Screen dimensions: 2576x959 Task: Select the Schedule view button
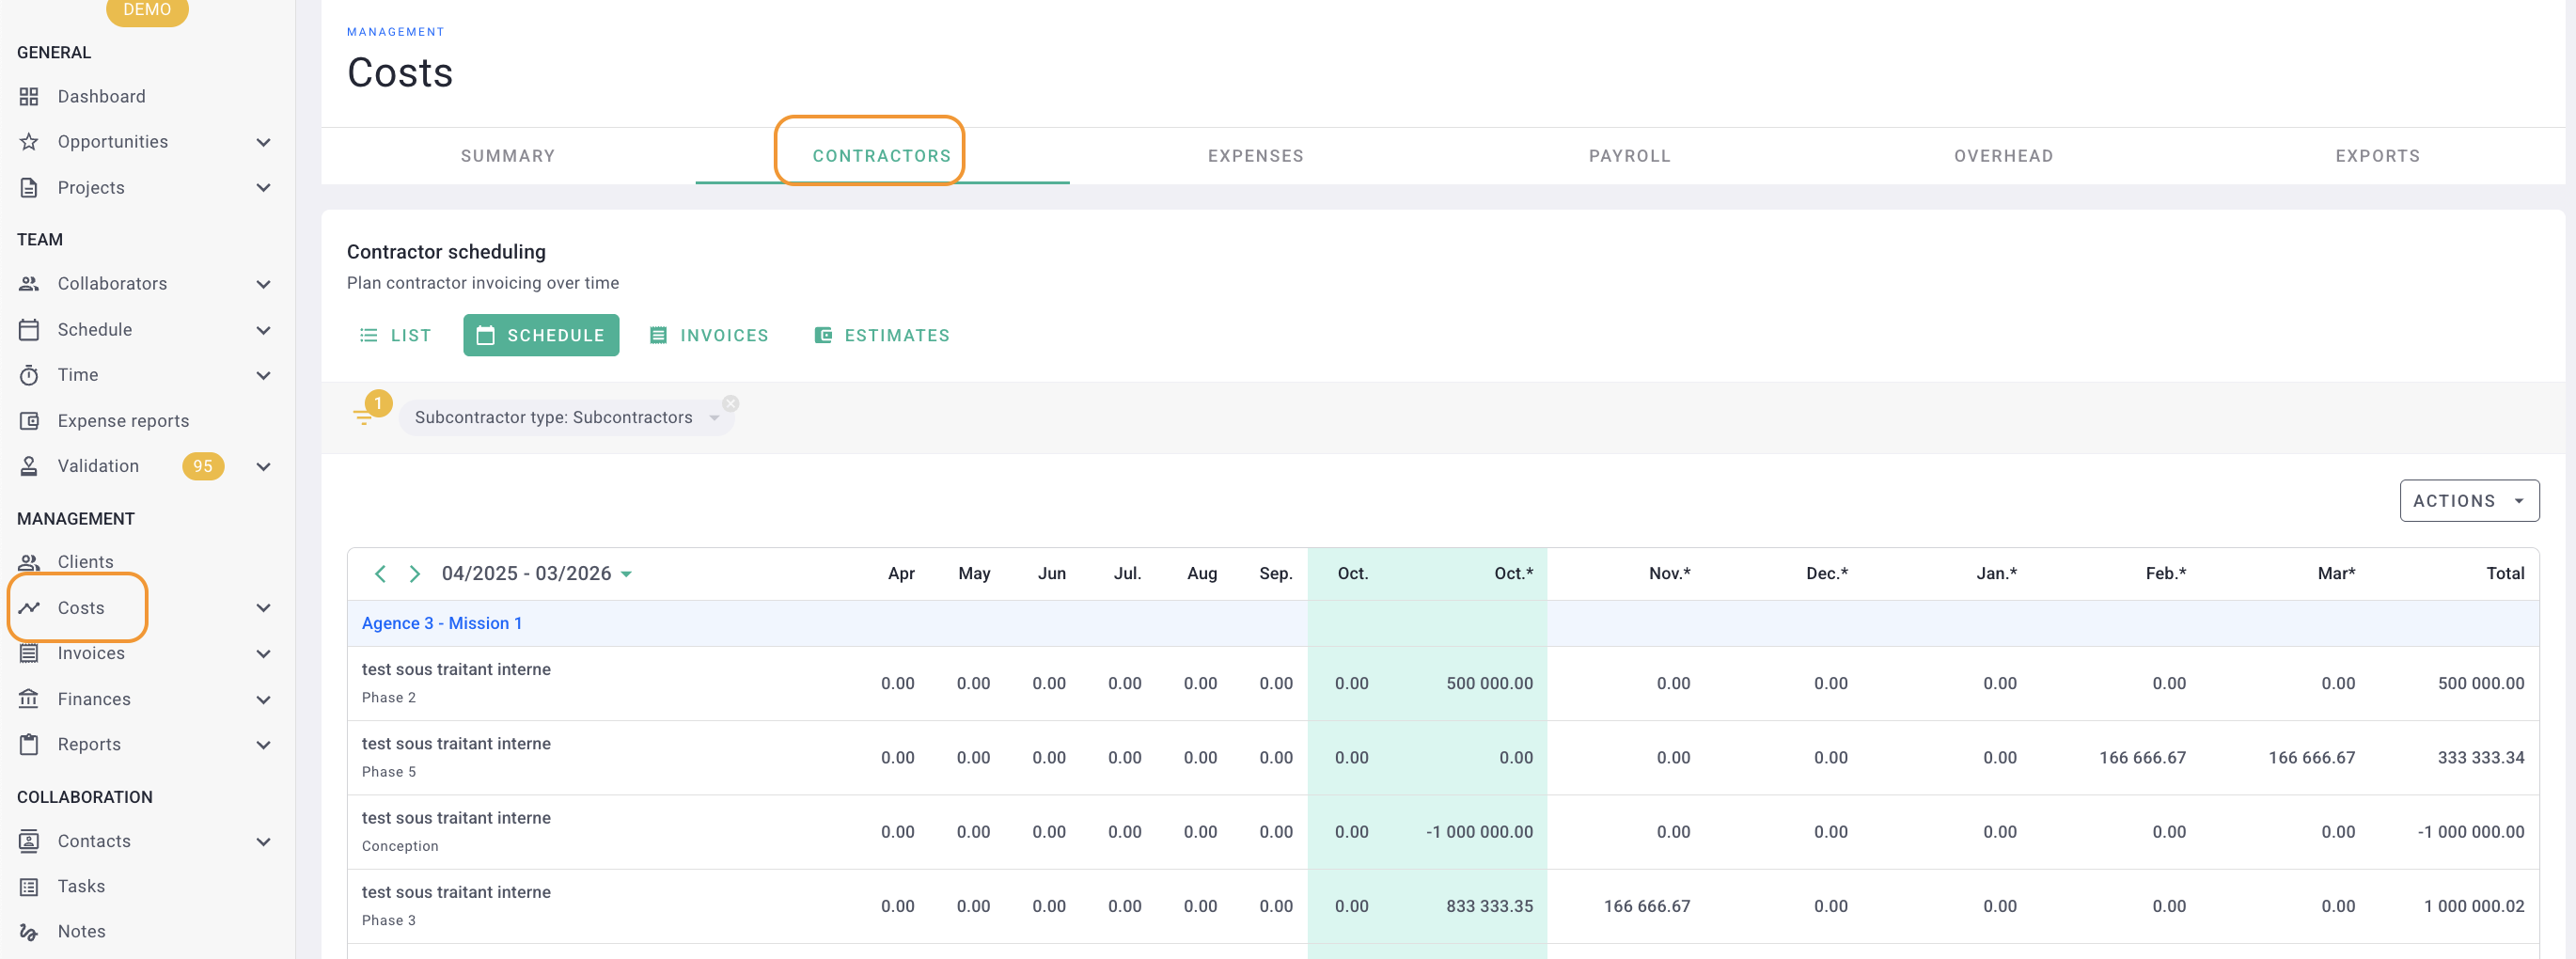(x=541, y=336)
